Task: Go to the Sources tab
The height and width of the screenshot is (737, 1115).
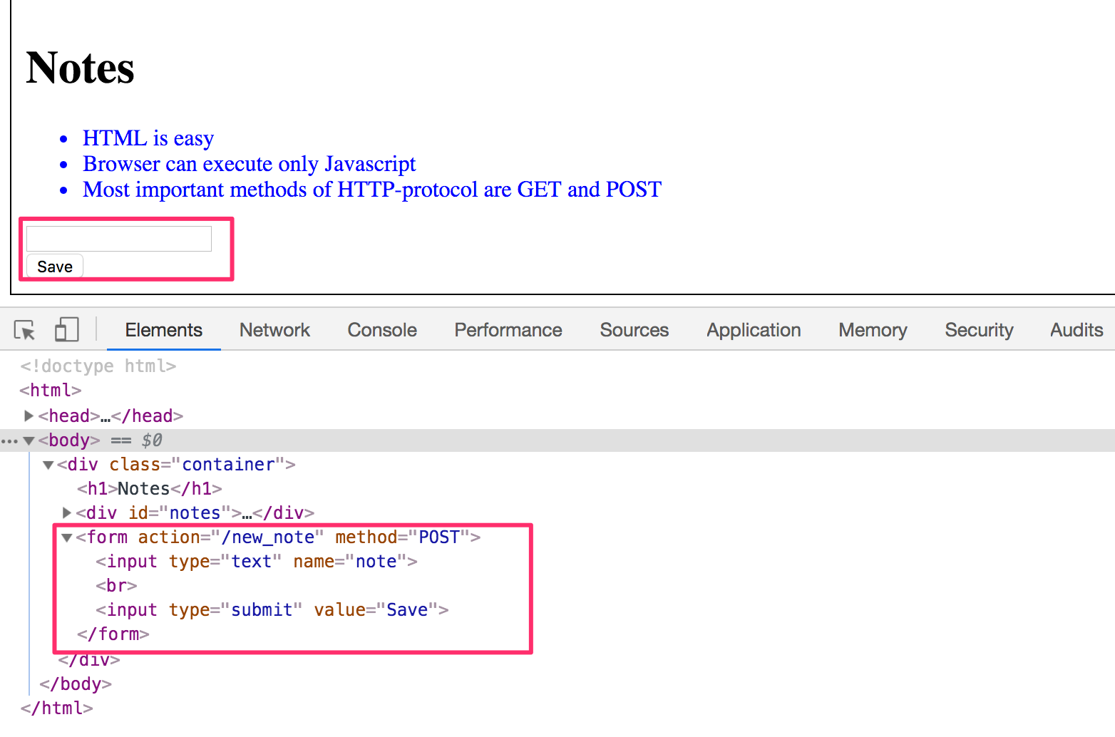Action: (634, 330)
